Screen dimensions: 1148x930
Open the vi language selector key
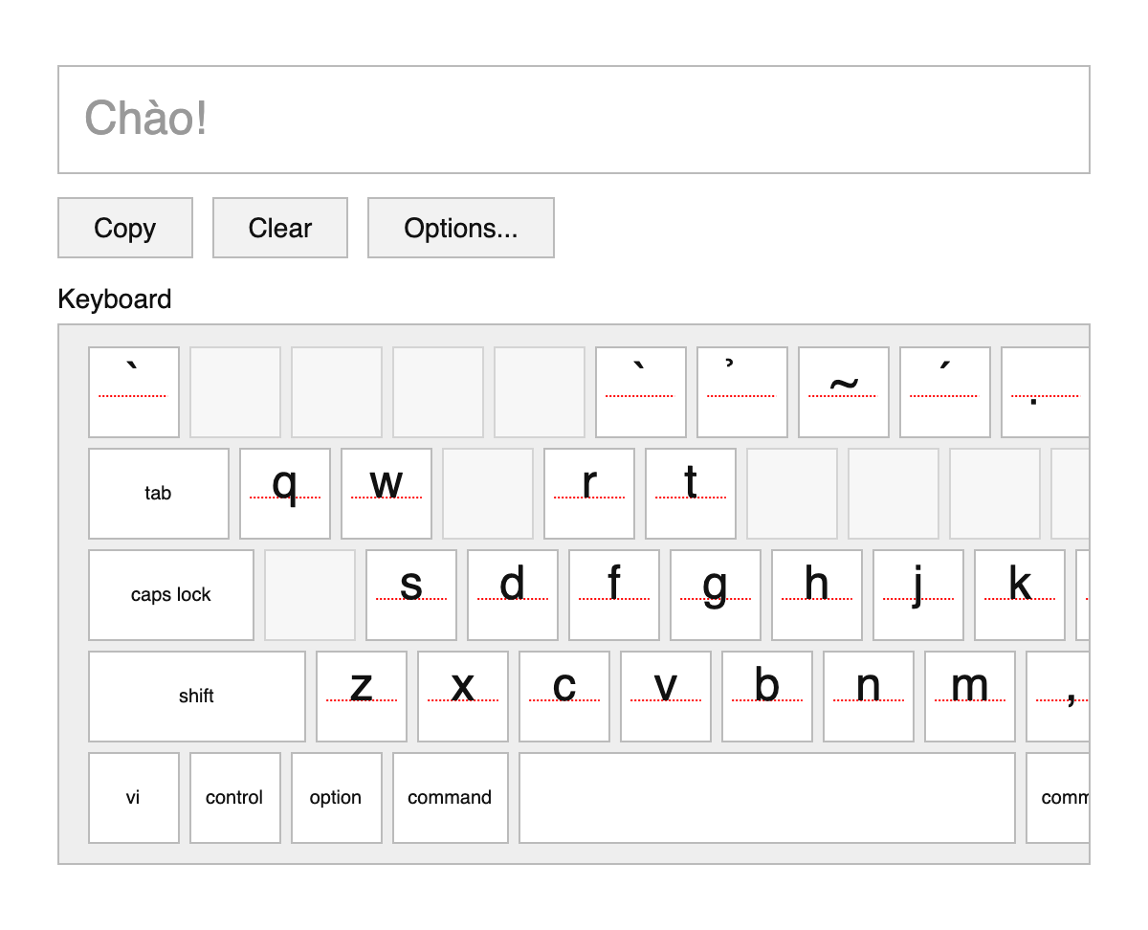(134, 798)
